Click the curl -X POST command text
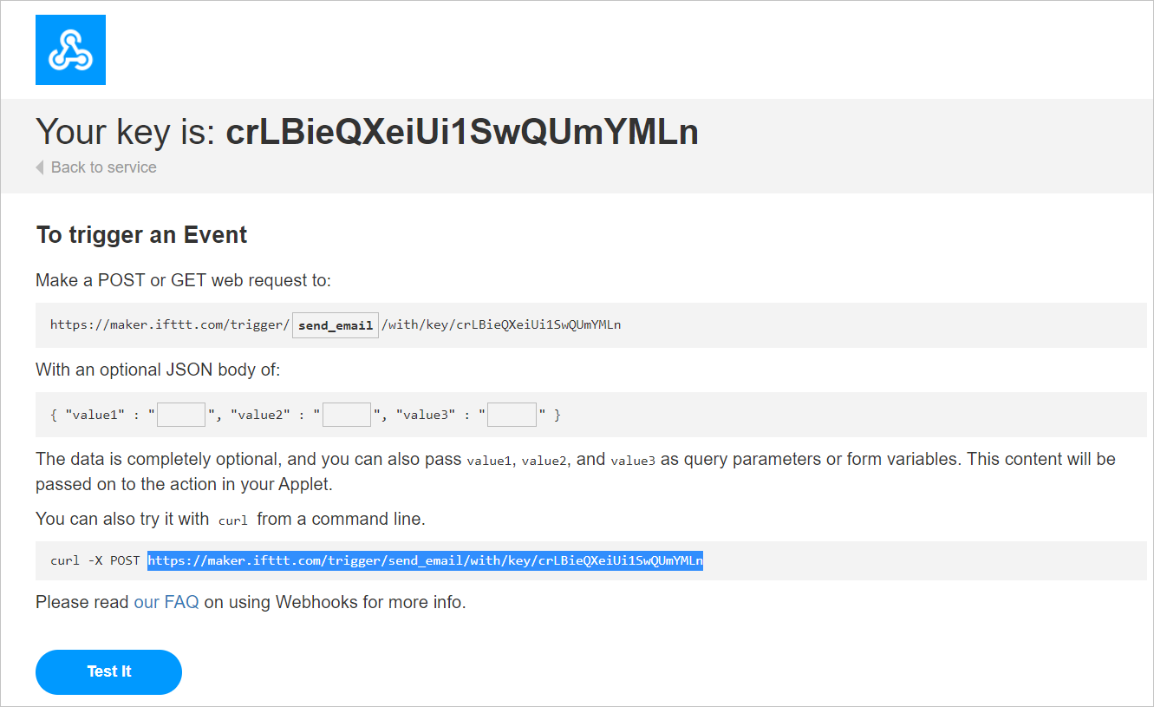This screenshot has width=1154, height=707. coord(95,560)
